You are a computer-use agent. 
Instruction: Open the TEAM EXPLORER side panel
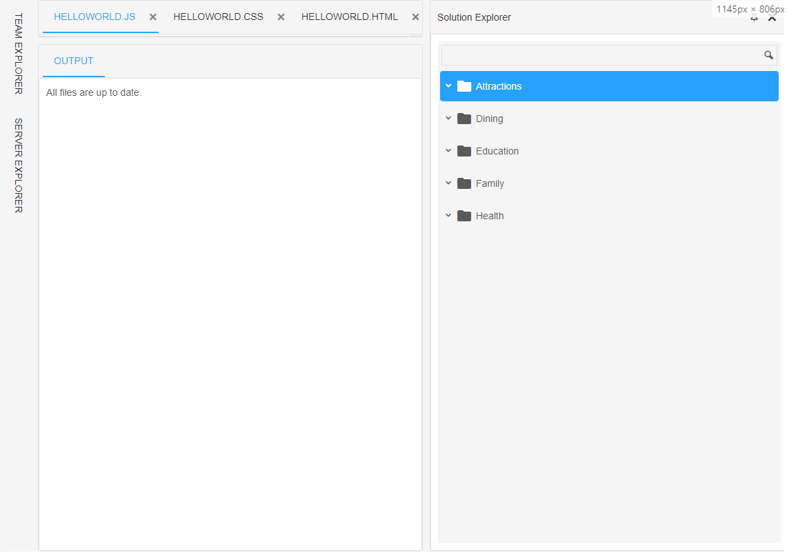point(19,54)
